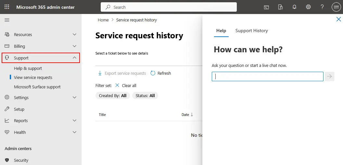The width and height of the screenshot is (343, 165).
Task: Click the Date column header text
Action: (x=185, y=115)
